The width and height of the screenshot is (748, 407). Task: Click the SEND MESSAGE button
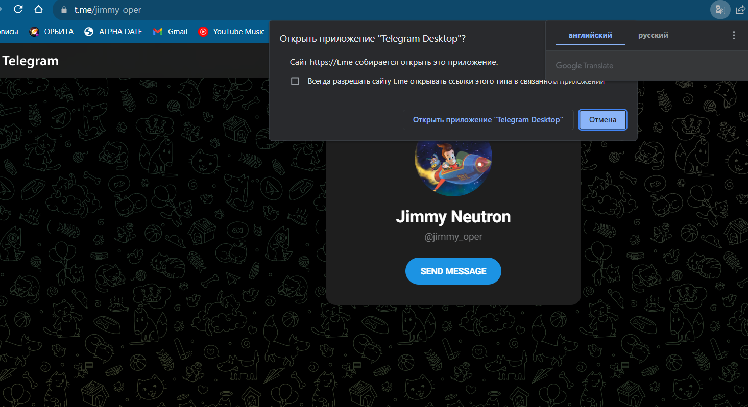click(453, 271)
